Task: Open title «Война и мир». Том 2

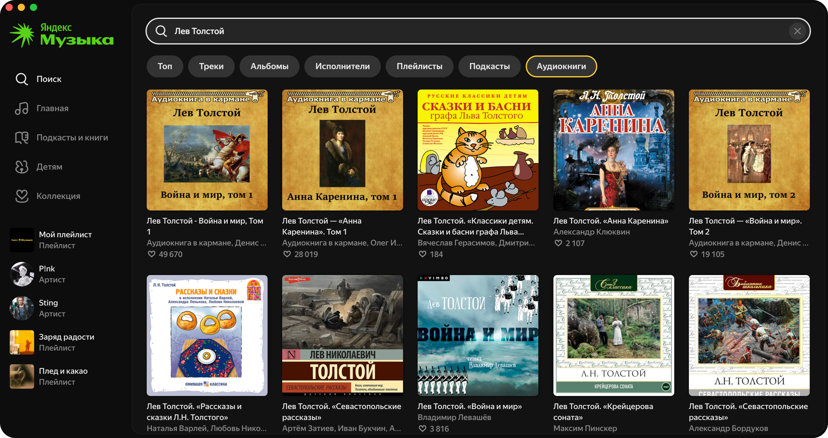Action: point(746,226)
